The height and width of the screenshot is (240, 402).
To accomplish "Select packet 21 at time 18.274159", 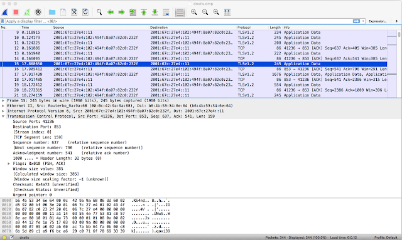I will point(194,95).
